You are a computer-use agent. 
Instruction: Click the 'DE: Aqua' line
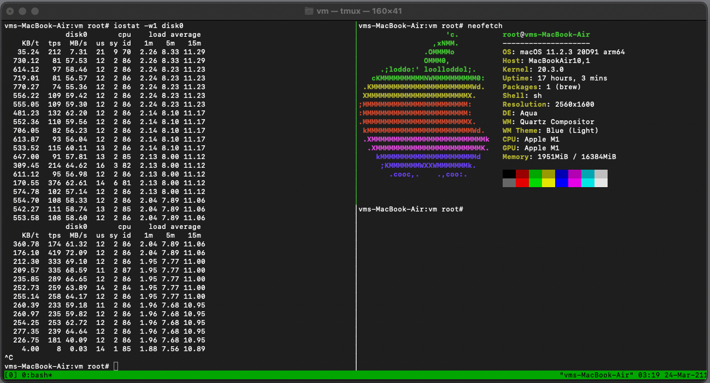pyautogui.click(x=520, y=113)
